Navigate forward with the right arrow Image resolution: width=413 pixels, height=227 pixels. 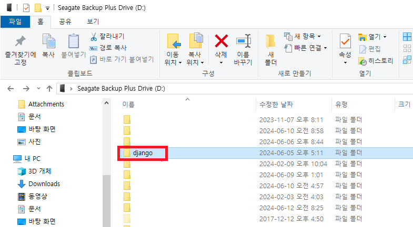[26, 89]
